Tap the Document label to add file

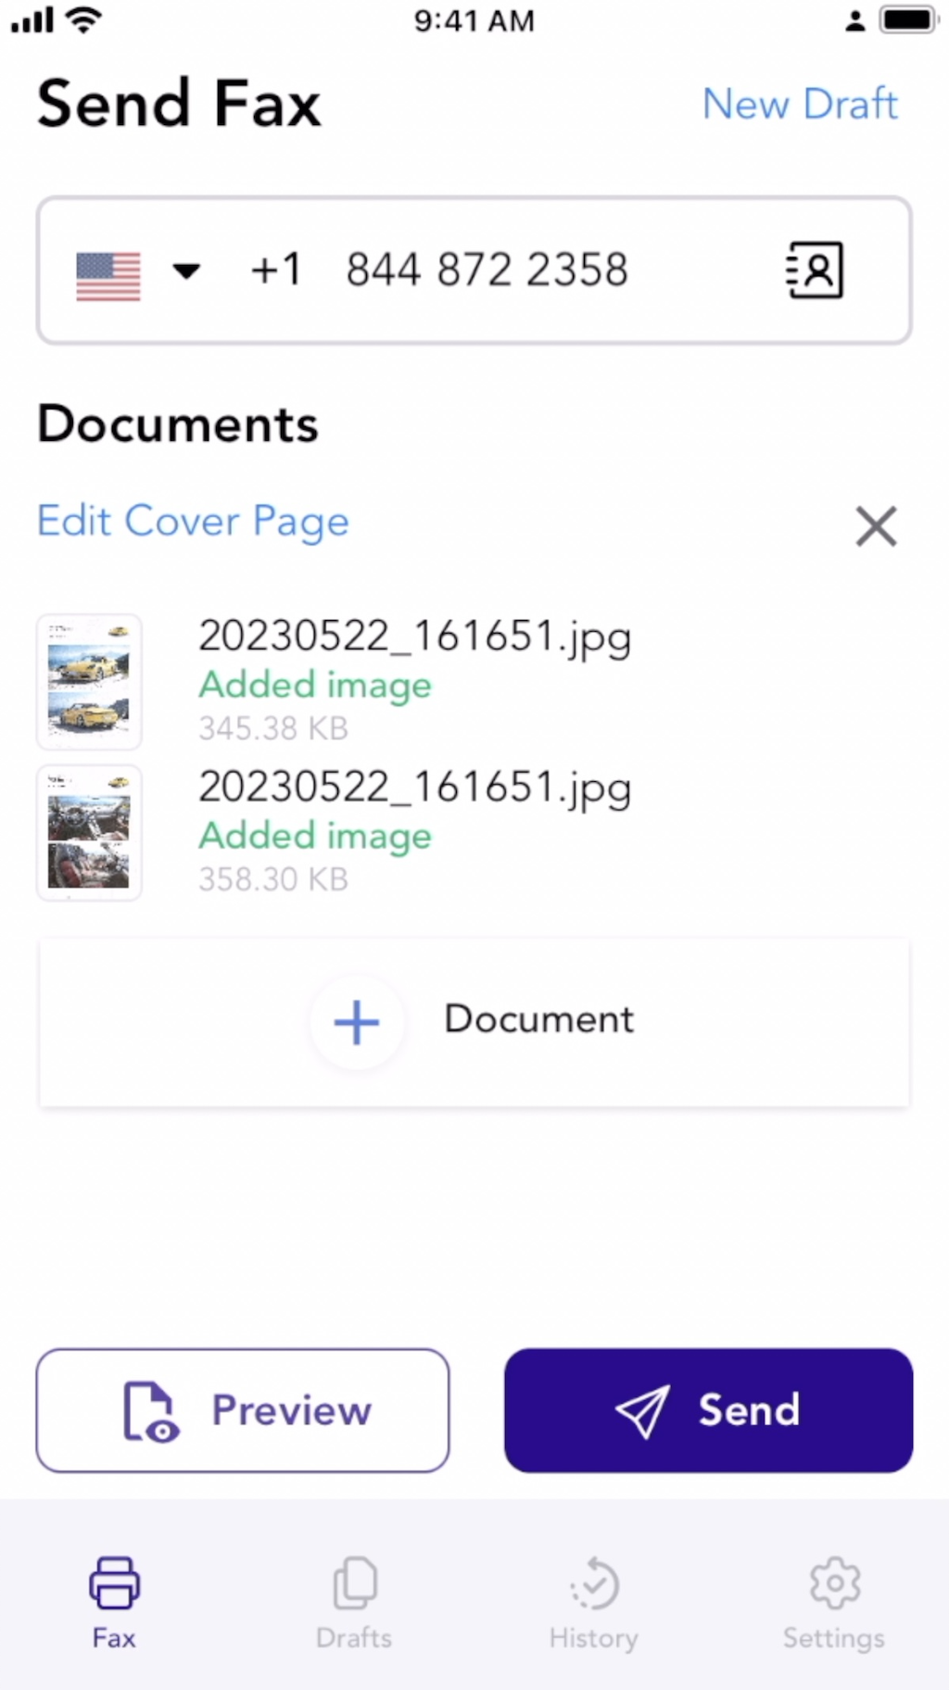(538, 1019)
